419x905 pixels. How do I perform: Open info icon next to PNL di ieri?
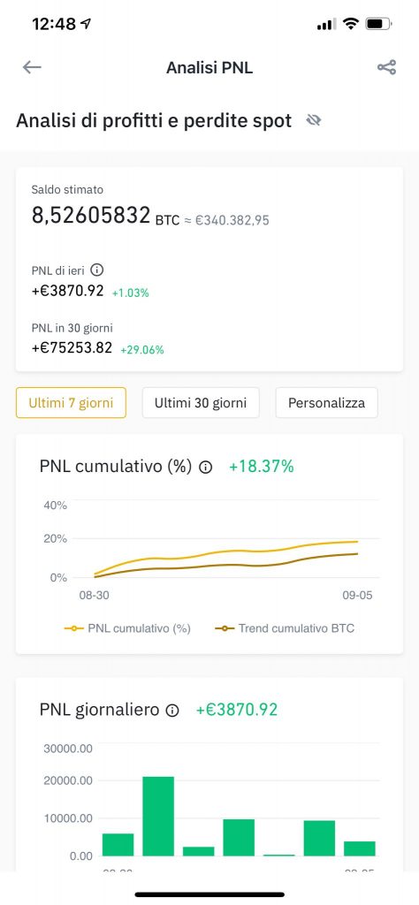(97, 270)
